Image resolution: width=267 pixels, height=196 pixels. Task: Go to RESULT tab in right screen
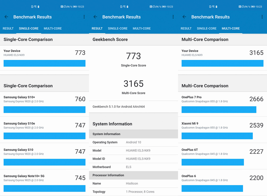pyautogui.click(x=186, y=29)
